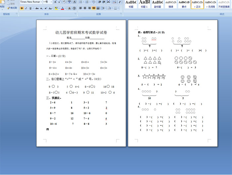
Task: Click the Decrease Indent icon
Action: 99,2
